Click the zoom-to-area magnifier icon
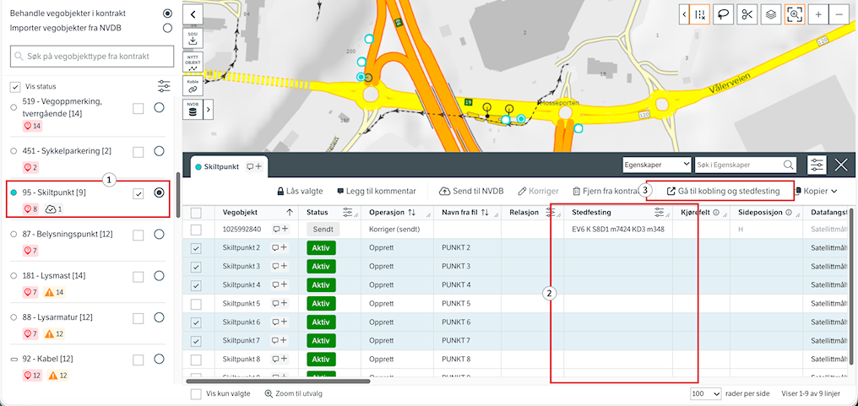The width and height of the screenshot is (858, 406). click(794, 14)
